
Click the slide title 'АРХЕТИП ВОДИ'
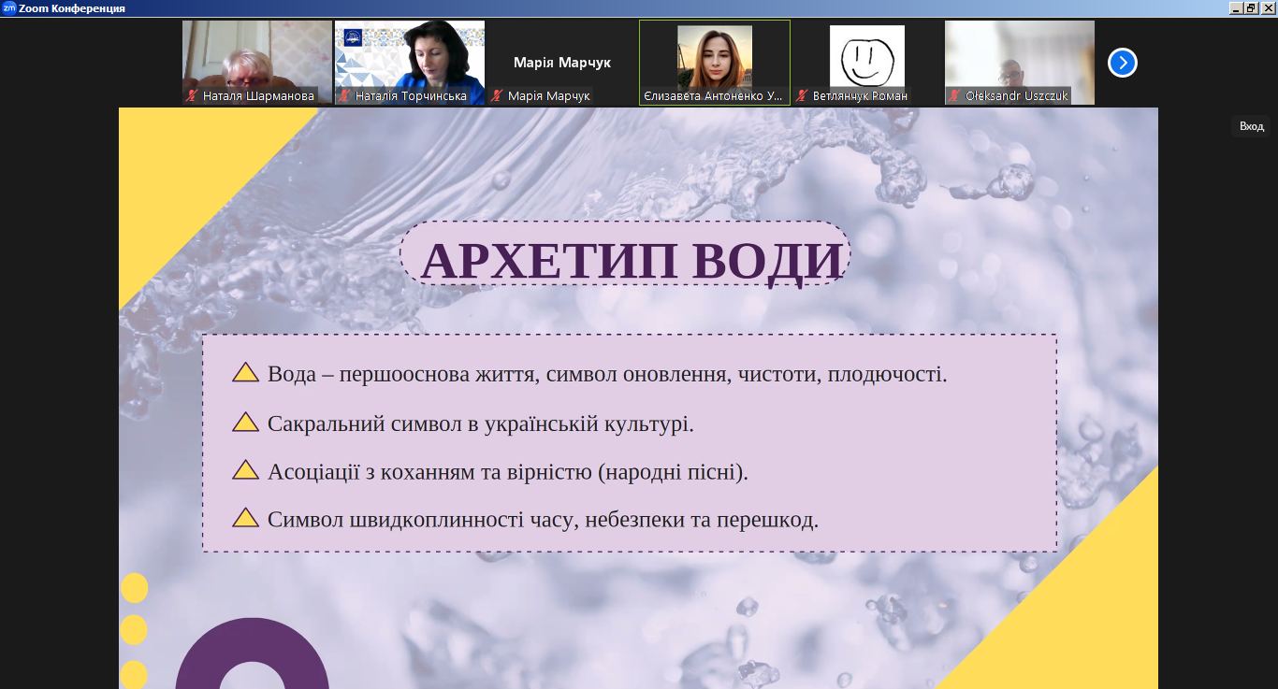click(631, 261)
